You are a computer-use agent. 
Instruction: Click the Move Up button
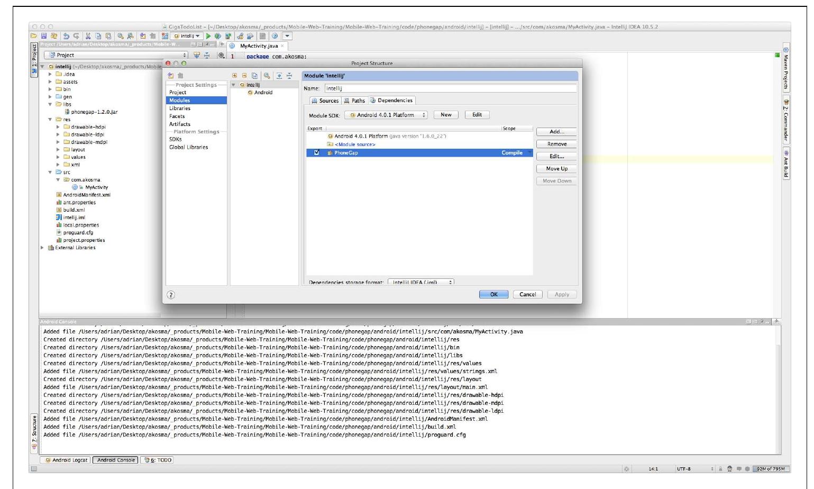pos(556,168)
